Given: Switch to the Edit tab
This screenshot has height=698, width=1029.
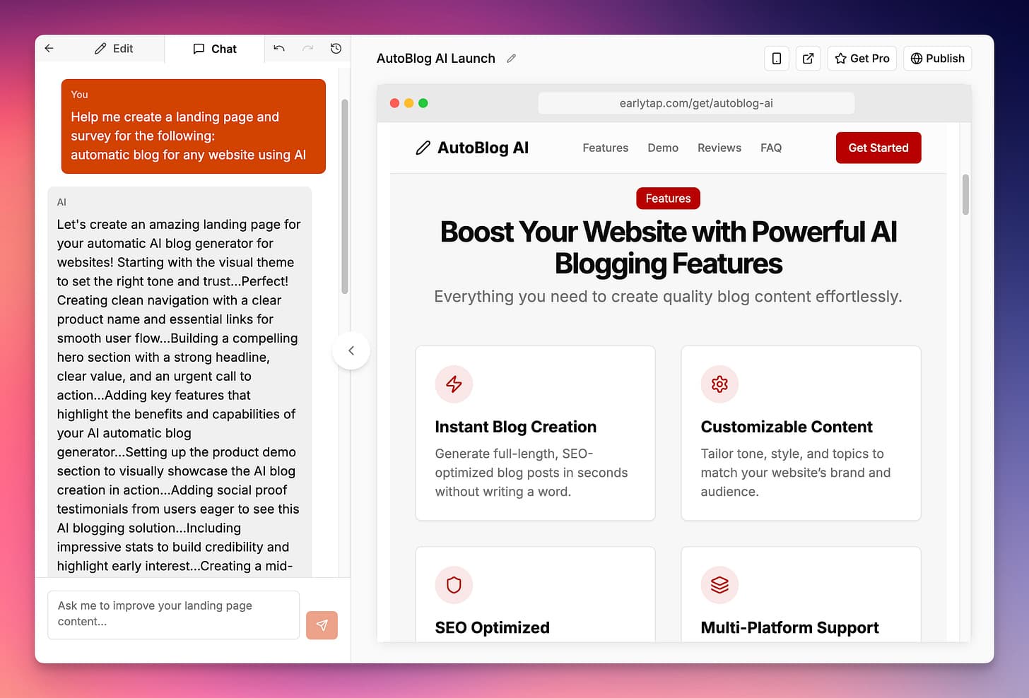Looking at the screenshot, I should pyautogui.click(x=114, y=49).
